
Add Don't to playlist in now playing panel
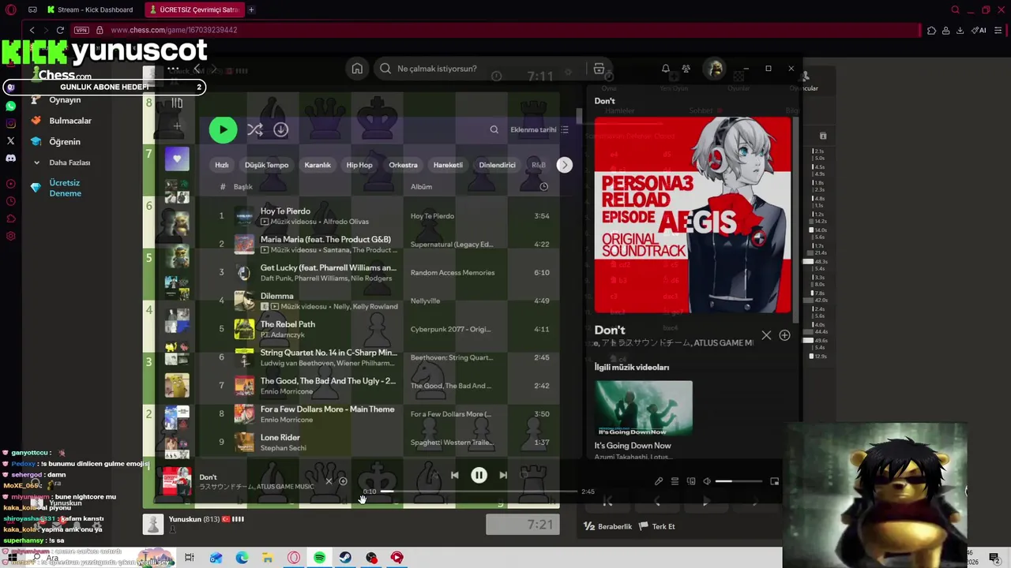pyautogui.click(x=784, y=335)
